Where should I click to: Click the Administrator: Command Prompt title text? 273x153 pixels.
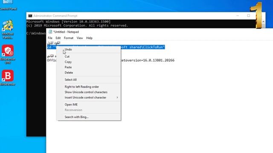(55, 16)
